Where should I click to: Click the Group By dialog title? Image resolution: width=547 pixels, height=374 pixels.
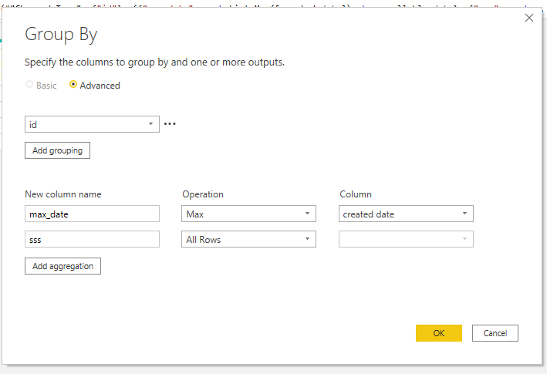click(61, 35)
